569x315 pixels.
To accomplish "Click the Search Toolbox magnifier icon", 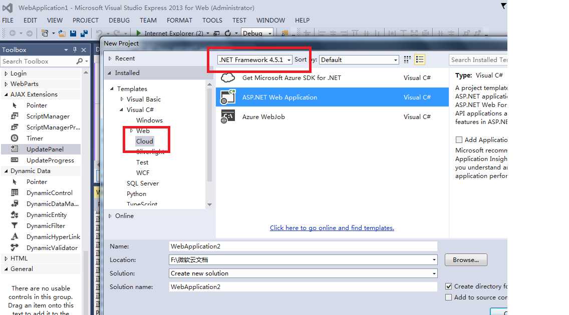I will pyautogui.click(x=80, y=61).
